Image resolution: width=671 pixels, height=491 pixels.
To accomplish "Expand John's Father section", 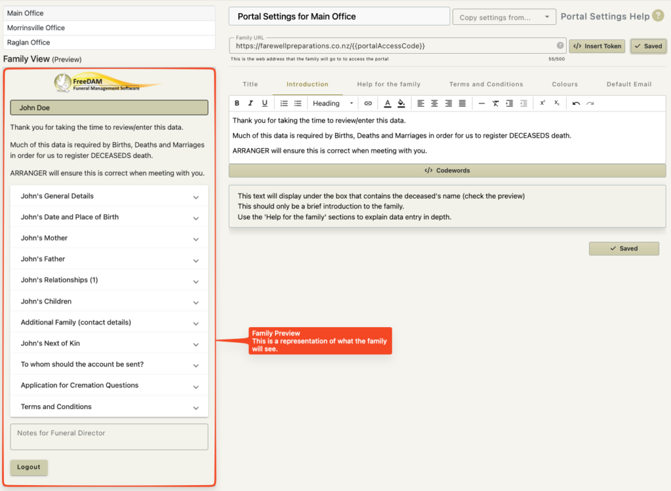I will 109,259.
